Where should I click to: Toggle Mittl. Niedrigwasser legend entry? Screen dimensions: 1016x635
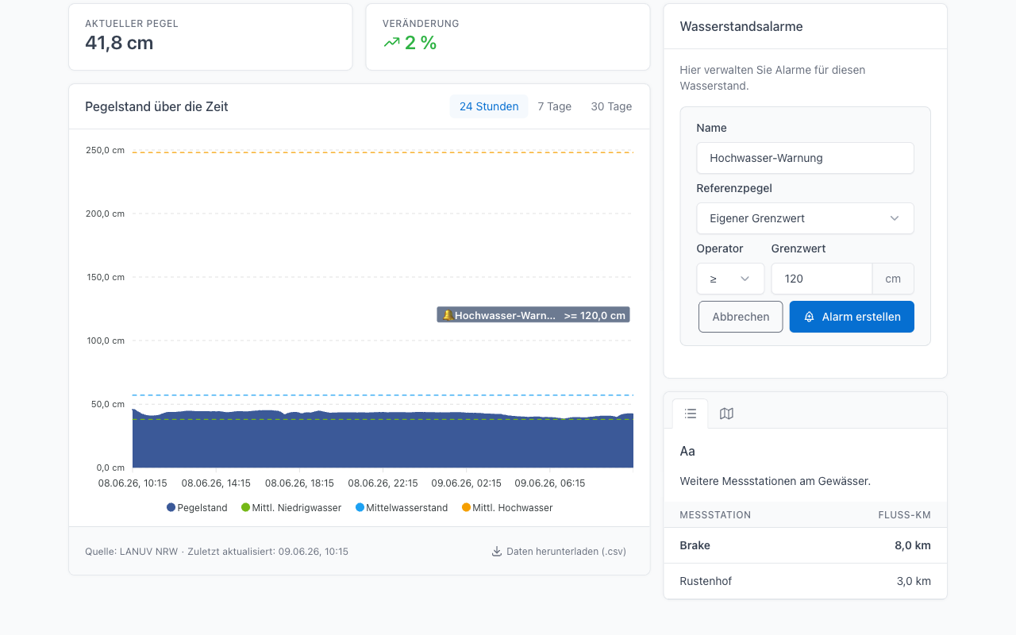[x=291, y=507]
